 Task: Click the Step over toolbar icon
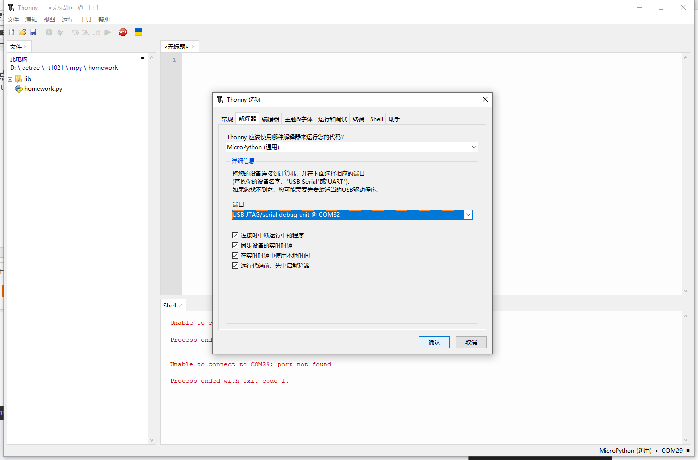pos(75,32)
